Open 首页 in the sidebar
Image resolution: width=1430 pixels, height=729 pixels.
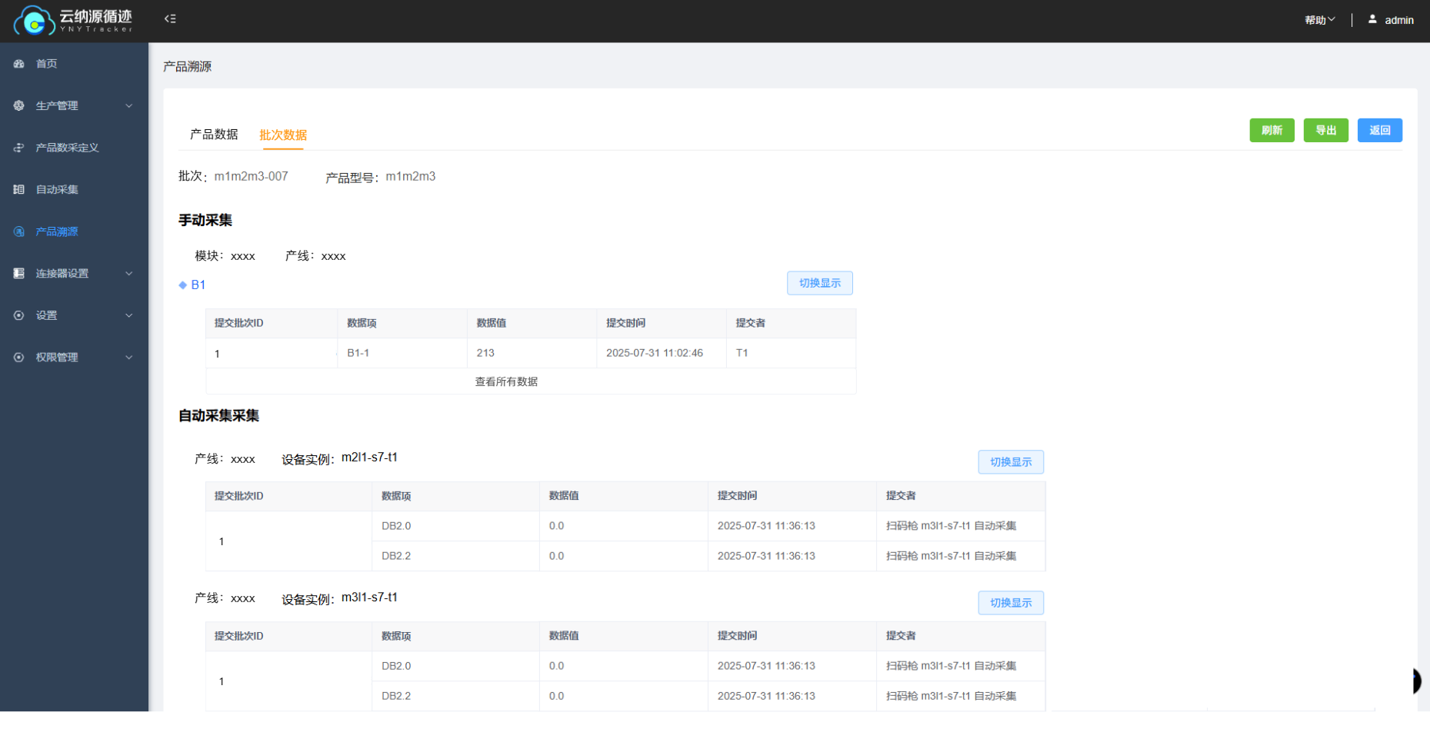pos(46,64)
